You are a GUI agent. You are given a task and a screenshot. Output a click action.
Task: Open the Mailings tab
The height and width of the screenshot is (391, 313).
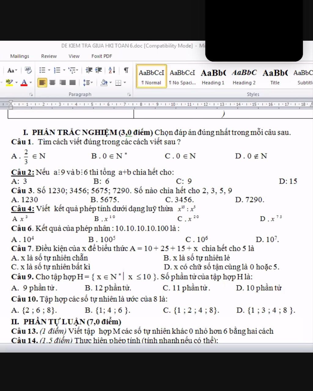pyautogui.click(x=20, y=56)
